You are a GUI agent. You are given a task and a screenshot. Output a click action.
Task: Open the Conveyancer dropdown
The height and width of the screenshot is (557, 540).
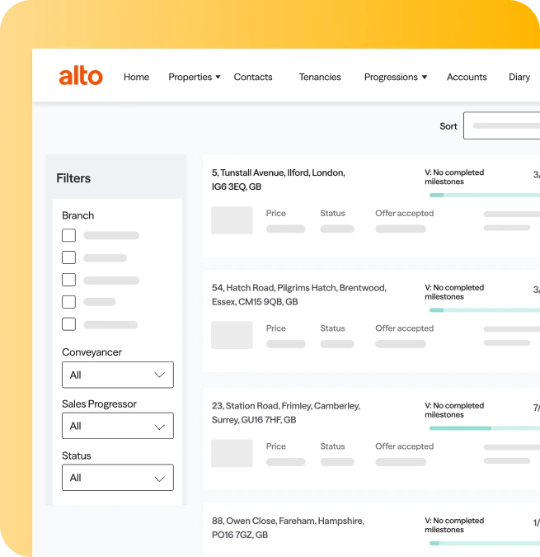click(118, 375)
